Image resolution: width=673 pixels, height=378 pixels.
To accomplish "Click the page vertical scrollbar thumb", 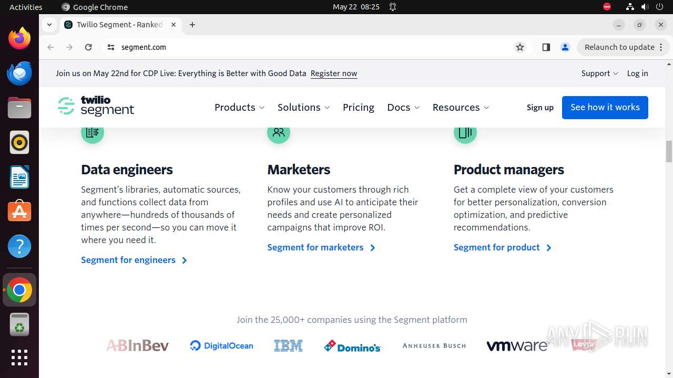I will [669, 152].
